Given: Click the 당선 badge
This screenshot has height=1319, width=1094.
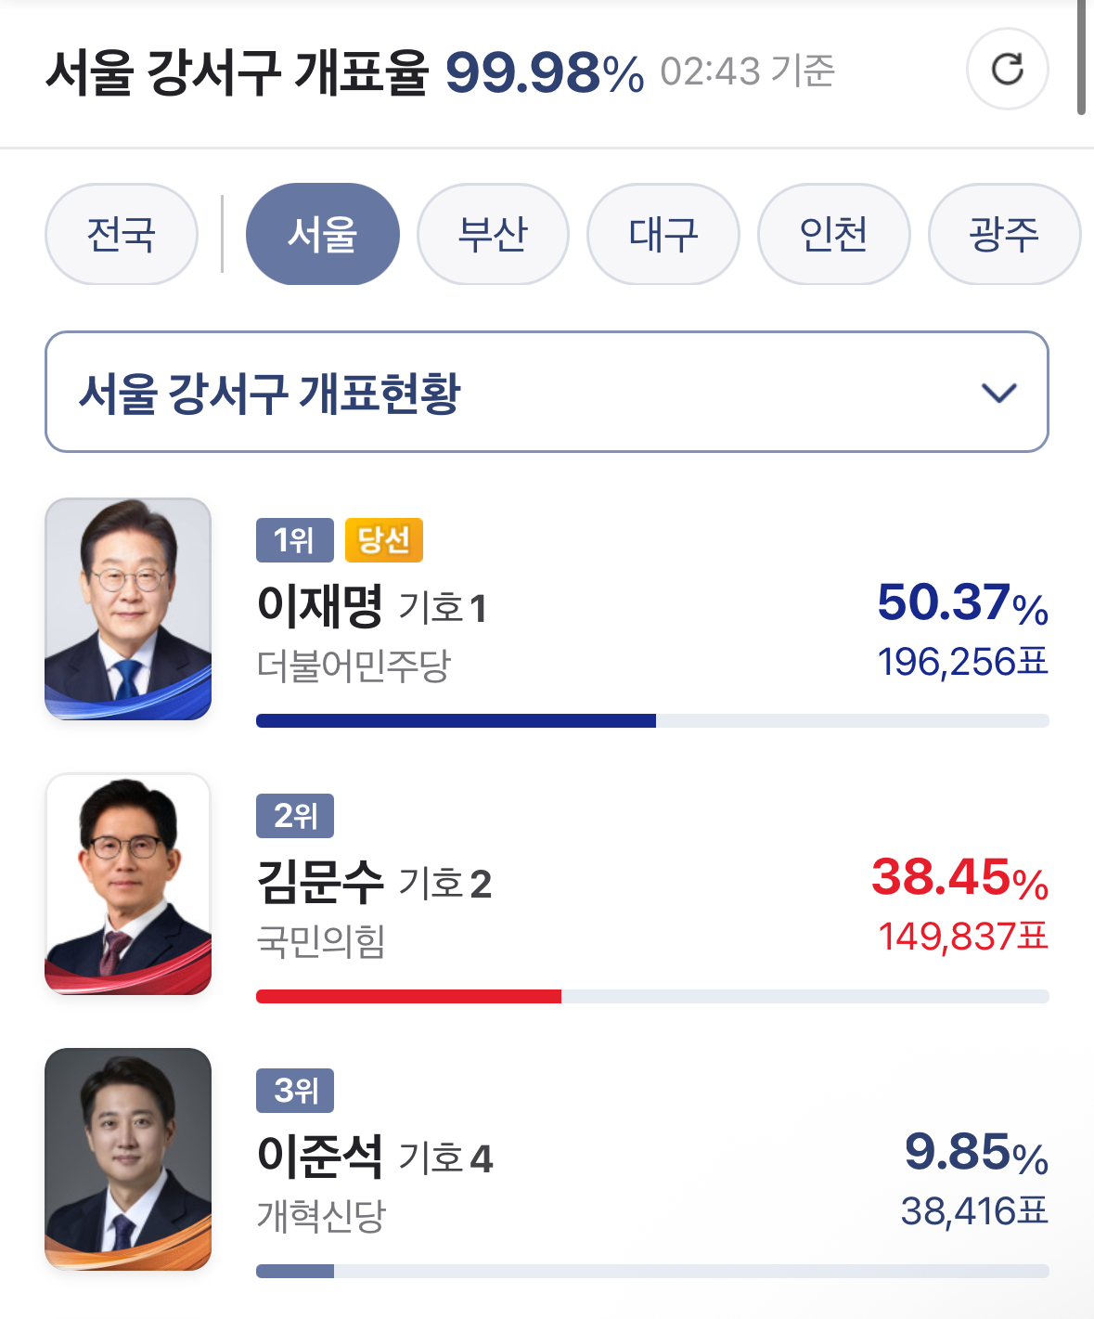Looking at the screenshot, I should click(383, 540).
